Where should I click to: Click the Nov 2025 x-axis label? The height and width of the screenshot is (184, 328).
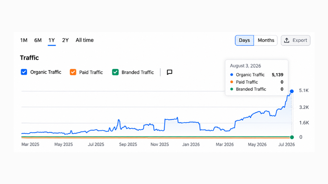click(x=160, y=145)
